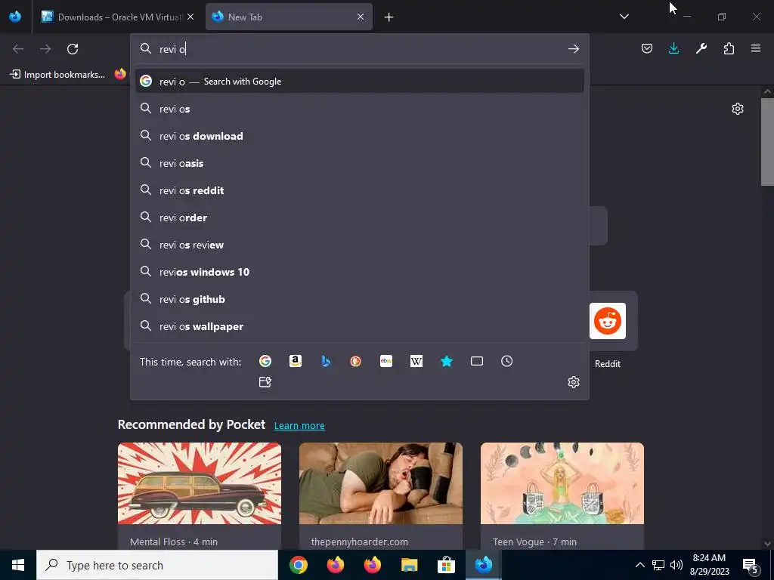Select the 'revi order' suggestion
This screenshot has height=580, width=774.
(x=359, y=217)
